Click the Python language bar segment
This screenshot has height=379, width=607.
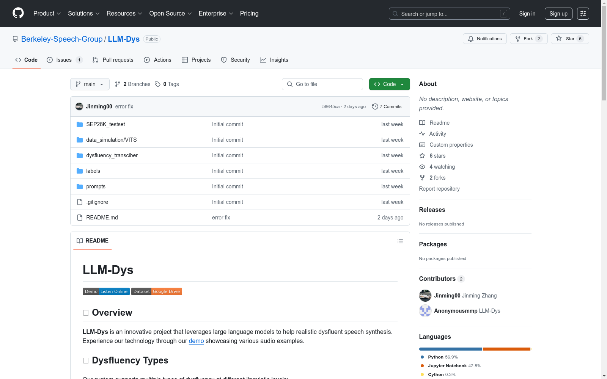pyautogui.click(x=451, y=349)
